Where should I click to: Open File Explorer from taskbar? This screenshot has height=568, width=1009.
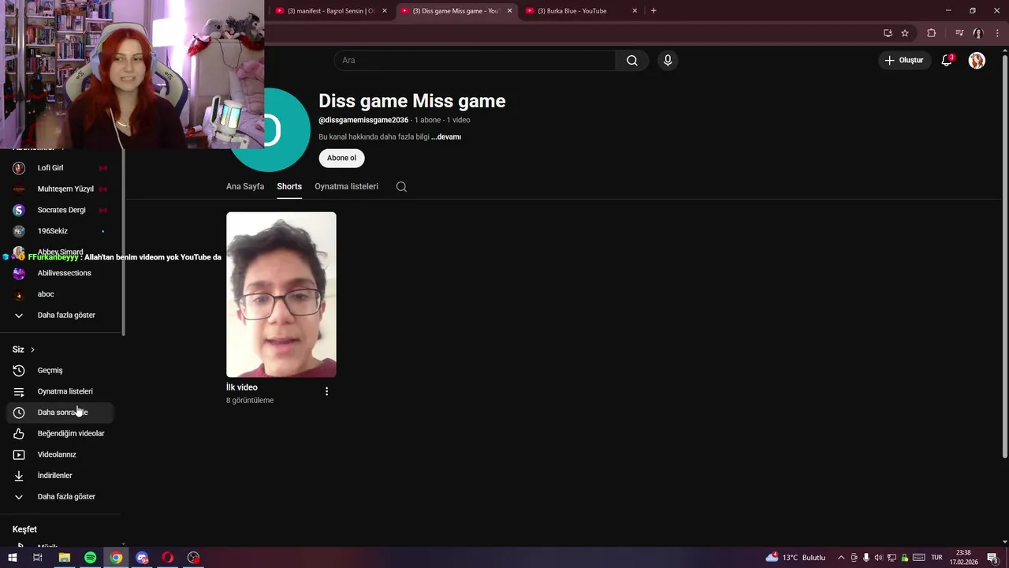64,558
